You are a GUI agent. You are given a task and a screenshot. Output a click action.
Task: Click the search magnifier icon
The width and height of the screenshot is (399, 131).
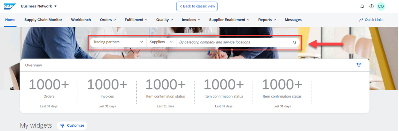coord(294,42)
